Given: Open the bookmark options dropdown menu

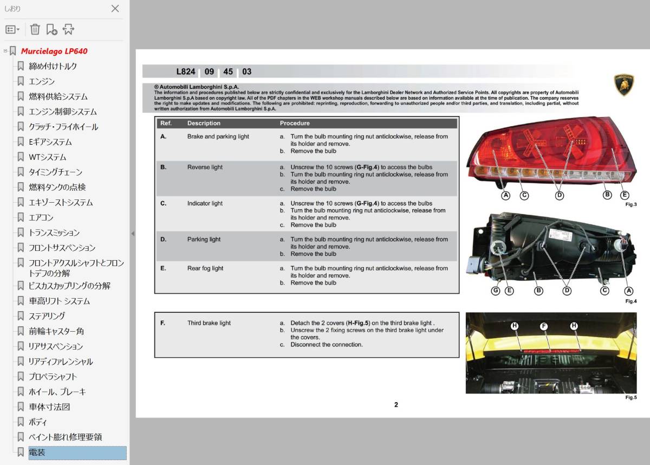Looking at the screenshot, I should pos(12,29).
